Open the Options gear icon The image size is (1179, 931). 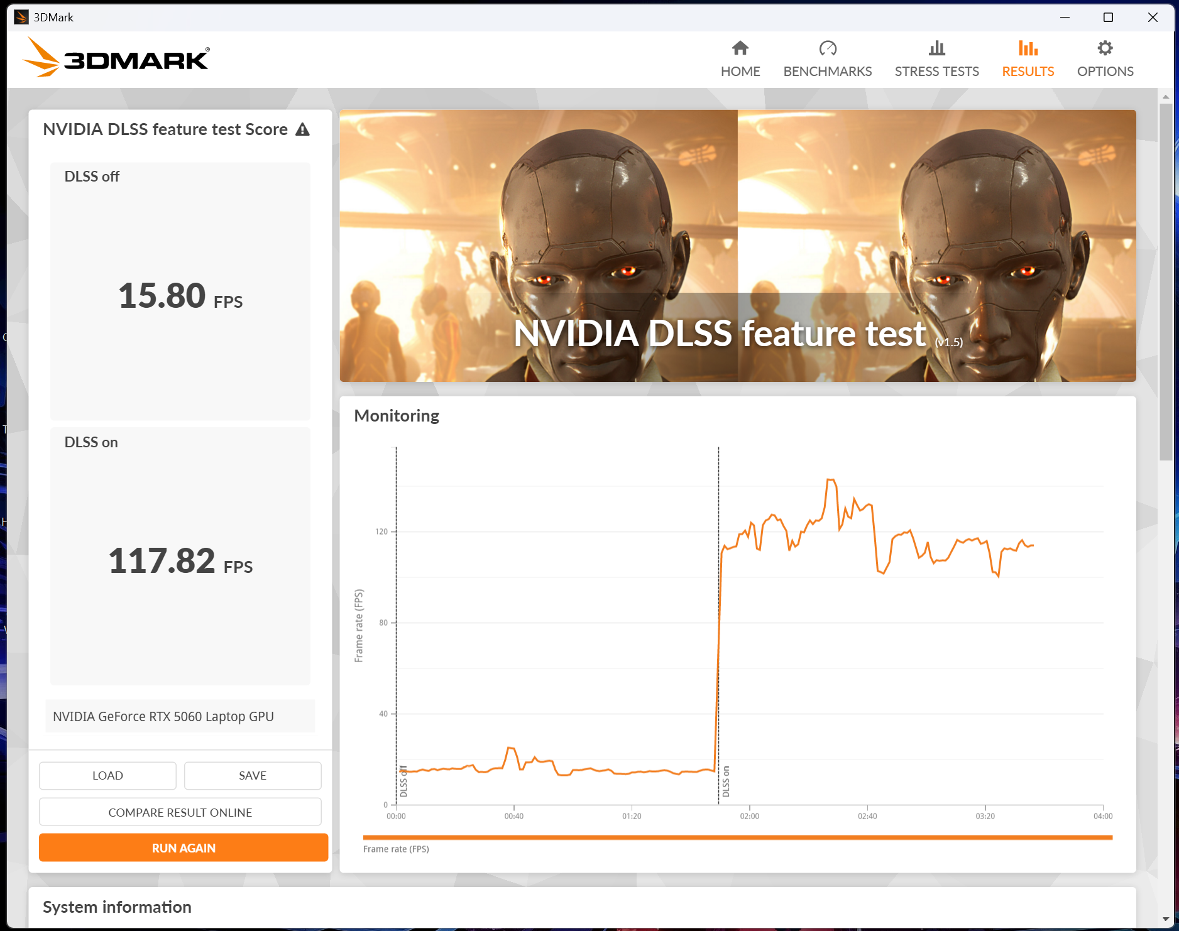tap(1105, 48)
